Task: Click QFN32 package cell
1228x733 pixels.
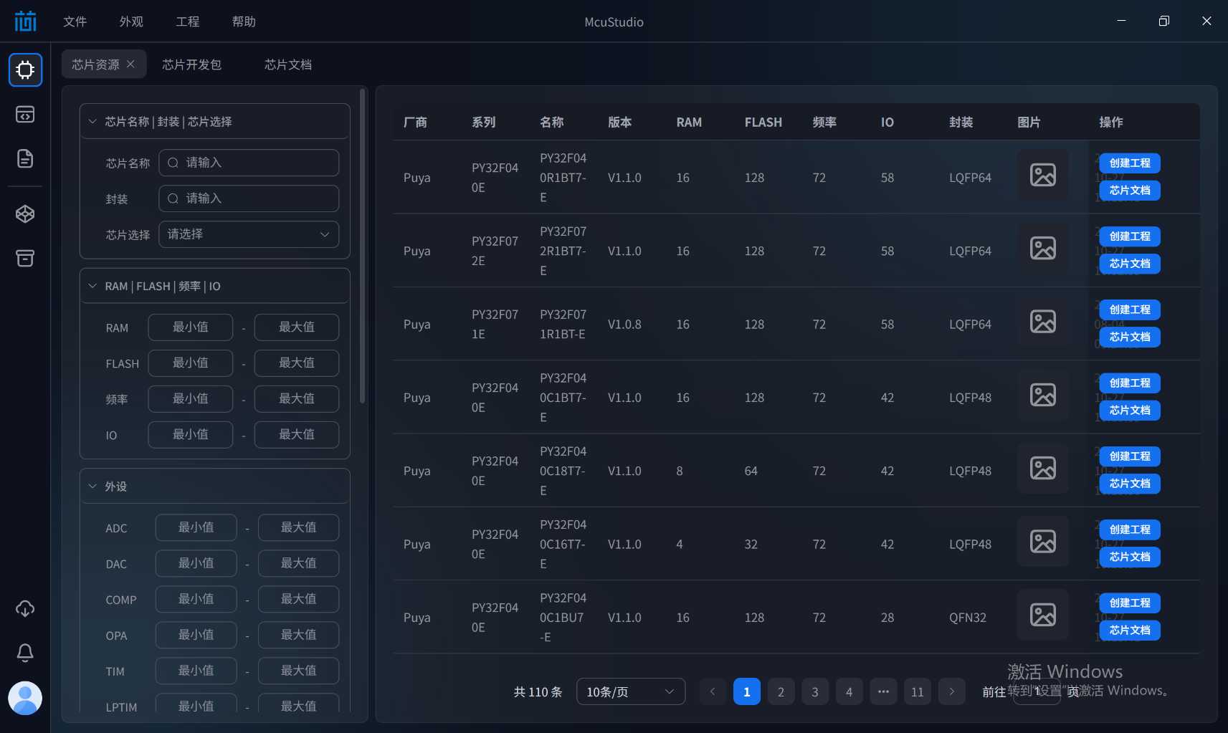Action: (x=968, y=618)
